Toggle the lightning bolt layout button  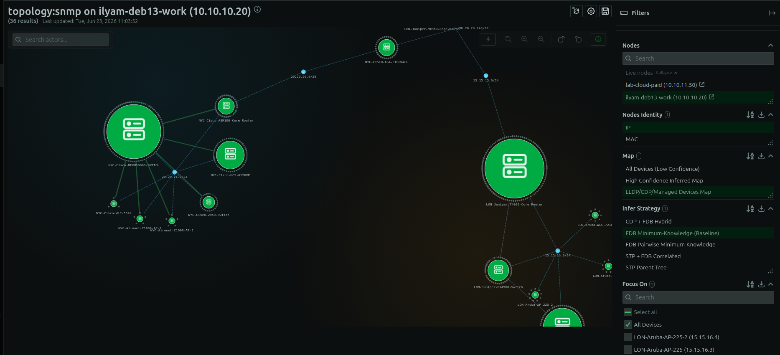point(488,39)
